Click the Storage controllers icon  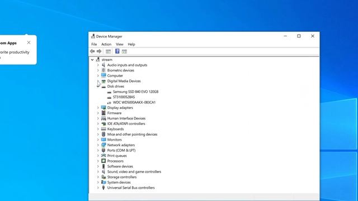coord(103,177)
